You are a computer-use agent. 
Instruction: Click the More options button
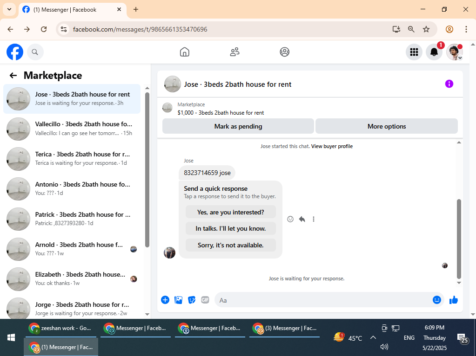point(387,126)
